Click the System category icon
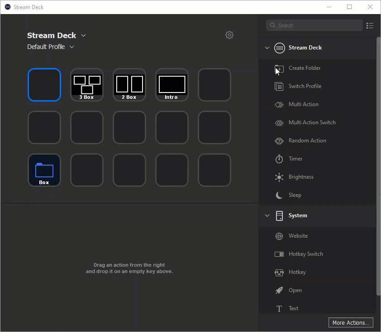The image size is (381, 332). 280,215
